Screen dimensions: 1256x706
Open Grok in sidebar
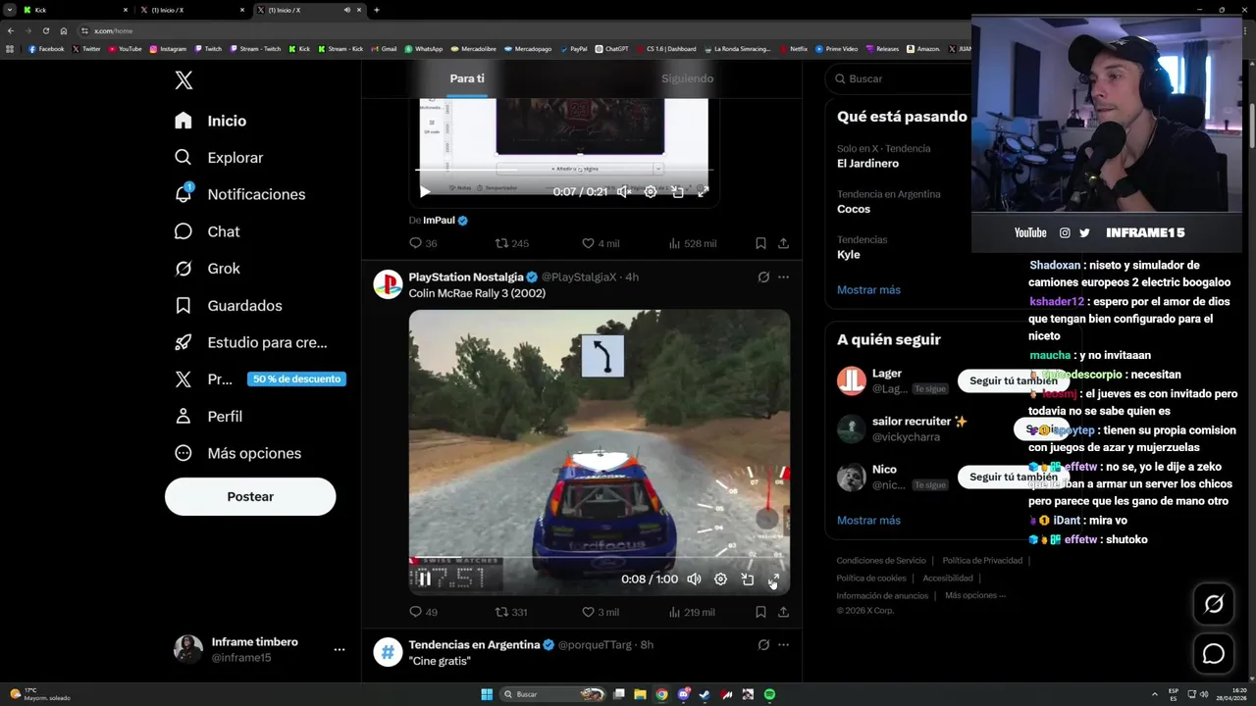coord(206,269)
